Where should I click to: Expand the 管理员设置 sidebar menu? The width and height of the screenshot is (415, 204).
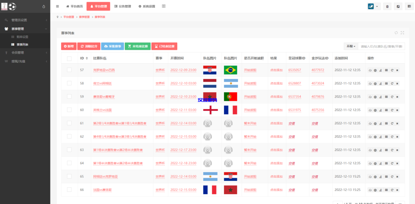pyautogui.click(x=25, y=20)
